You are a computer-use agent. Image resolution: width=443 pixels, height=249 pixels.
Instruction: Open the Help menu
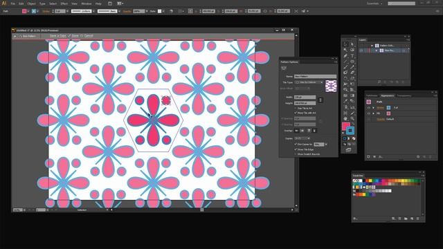click(98, 3)
